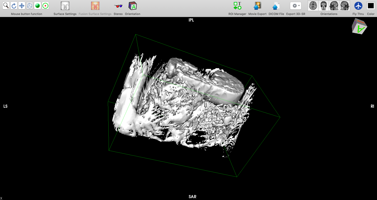This screenshot has width=377, height=200.
Task: Open the ROI Manager
Action: 237,6
